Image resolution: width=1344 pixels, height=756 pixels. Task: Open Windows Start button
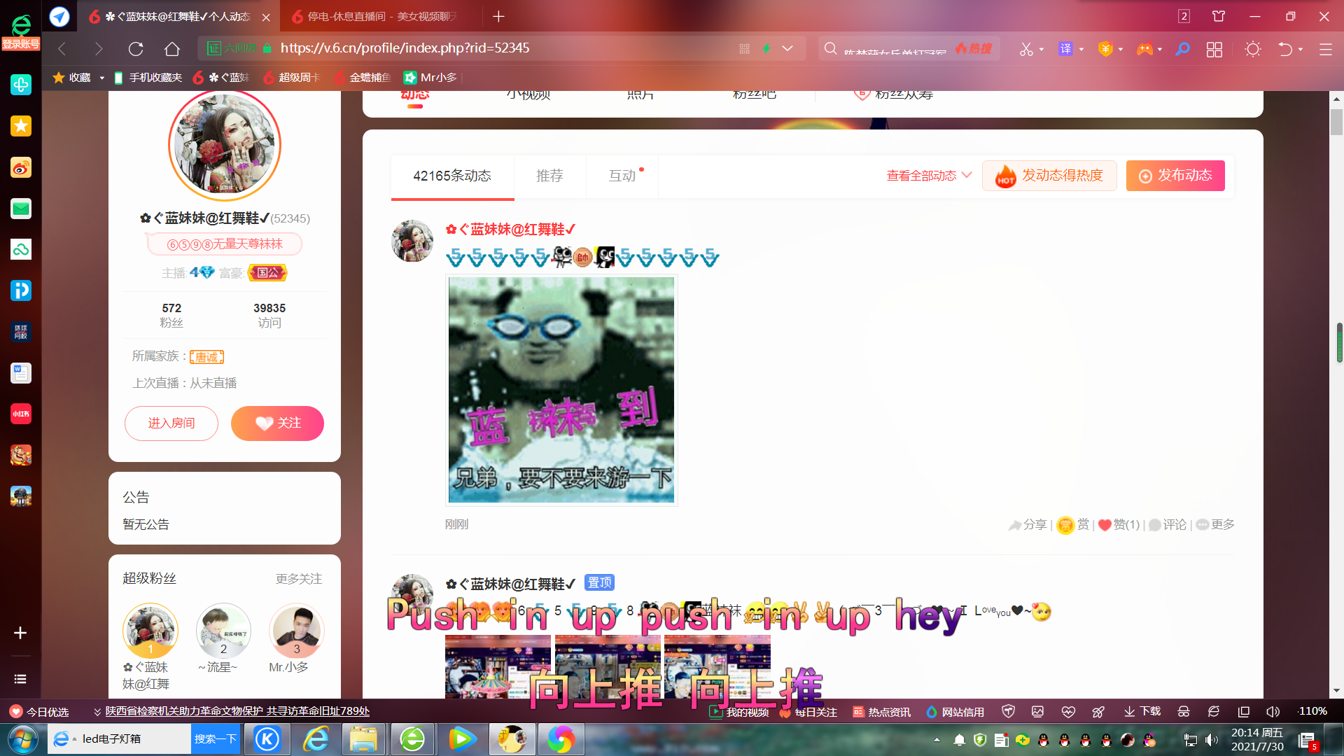pos(23,739)
